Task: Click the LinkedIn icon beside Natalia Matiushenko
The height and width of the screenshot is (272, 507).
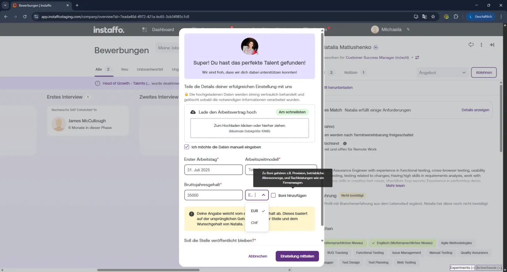Action: click(x=376, y=47)
